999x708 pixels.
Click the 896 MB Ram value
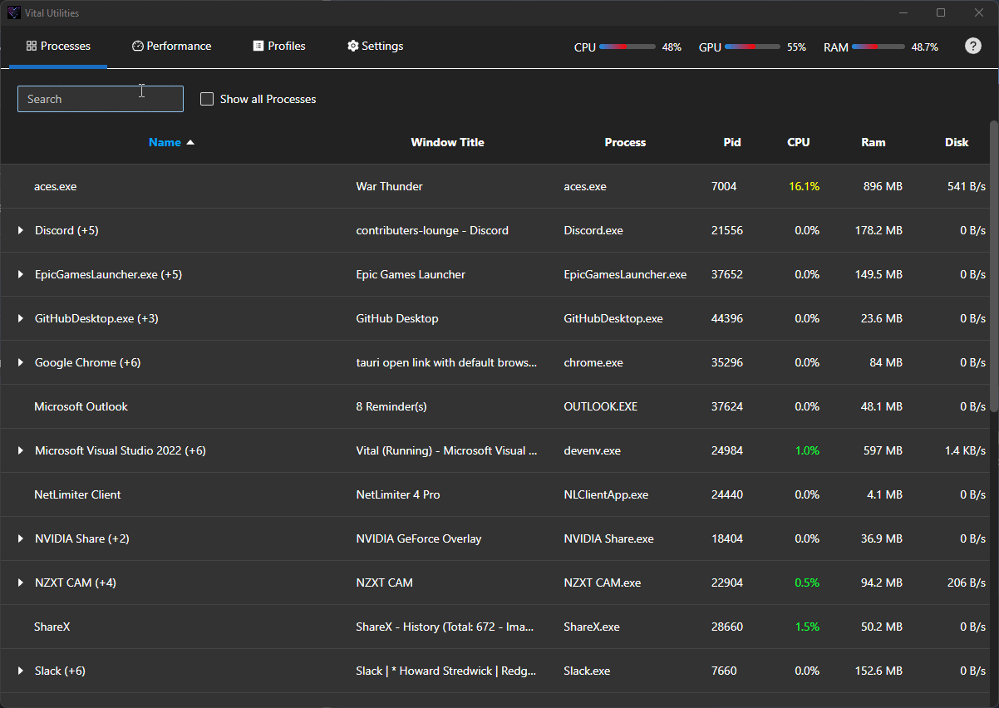(883, 186)
